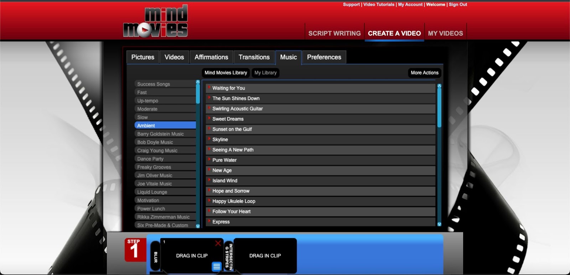Select Power Lunch category
Screen dimensions: 570x275
165,208
